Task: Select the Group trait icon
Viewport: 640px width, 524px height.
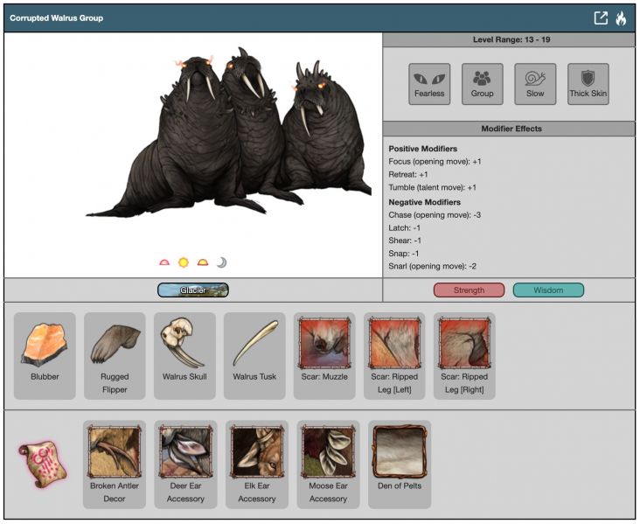Action: point(482,84)
